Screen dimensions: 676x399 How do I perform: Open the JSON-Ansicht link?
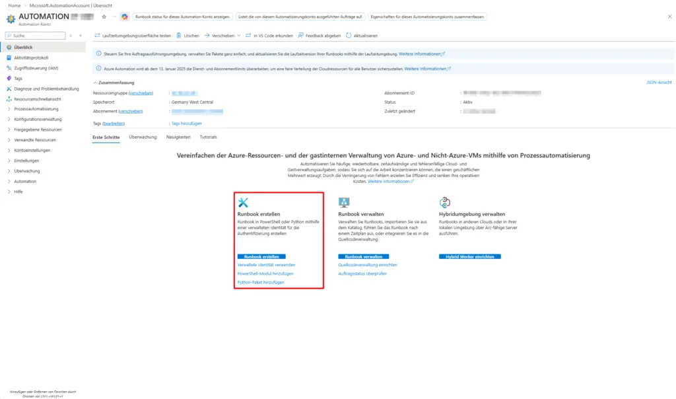pos(658,83)
